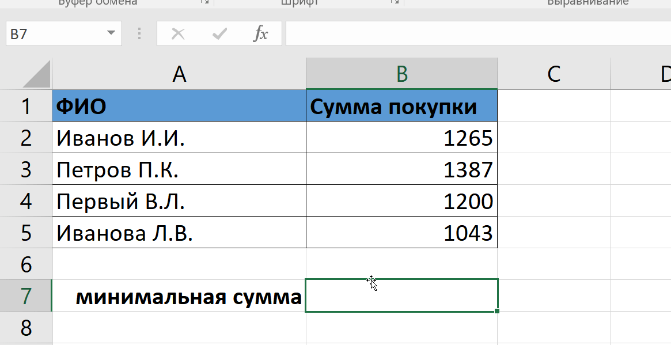The height and width of the screenshot is (345, 671).
Task: Click the Insert Function fx icon
Action: [260, 33]
